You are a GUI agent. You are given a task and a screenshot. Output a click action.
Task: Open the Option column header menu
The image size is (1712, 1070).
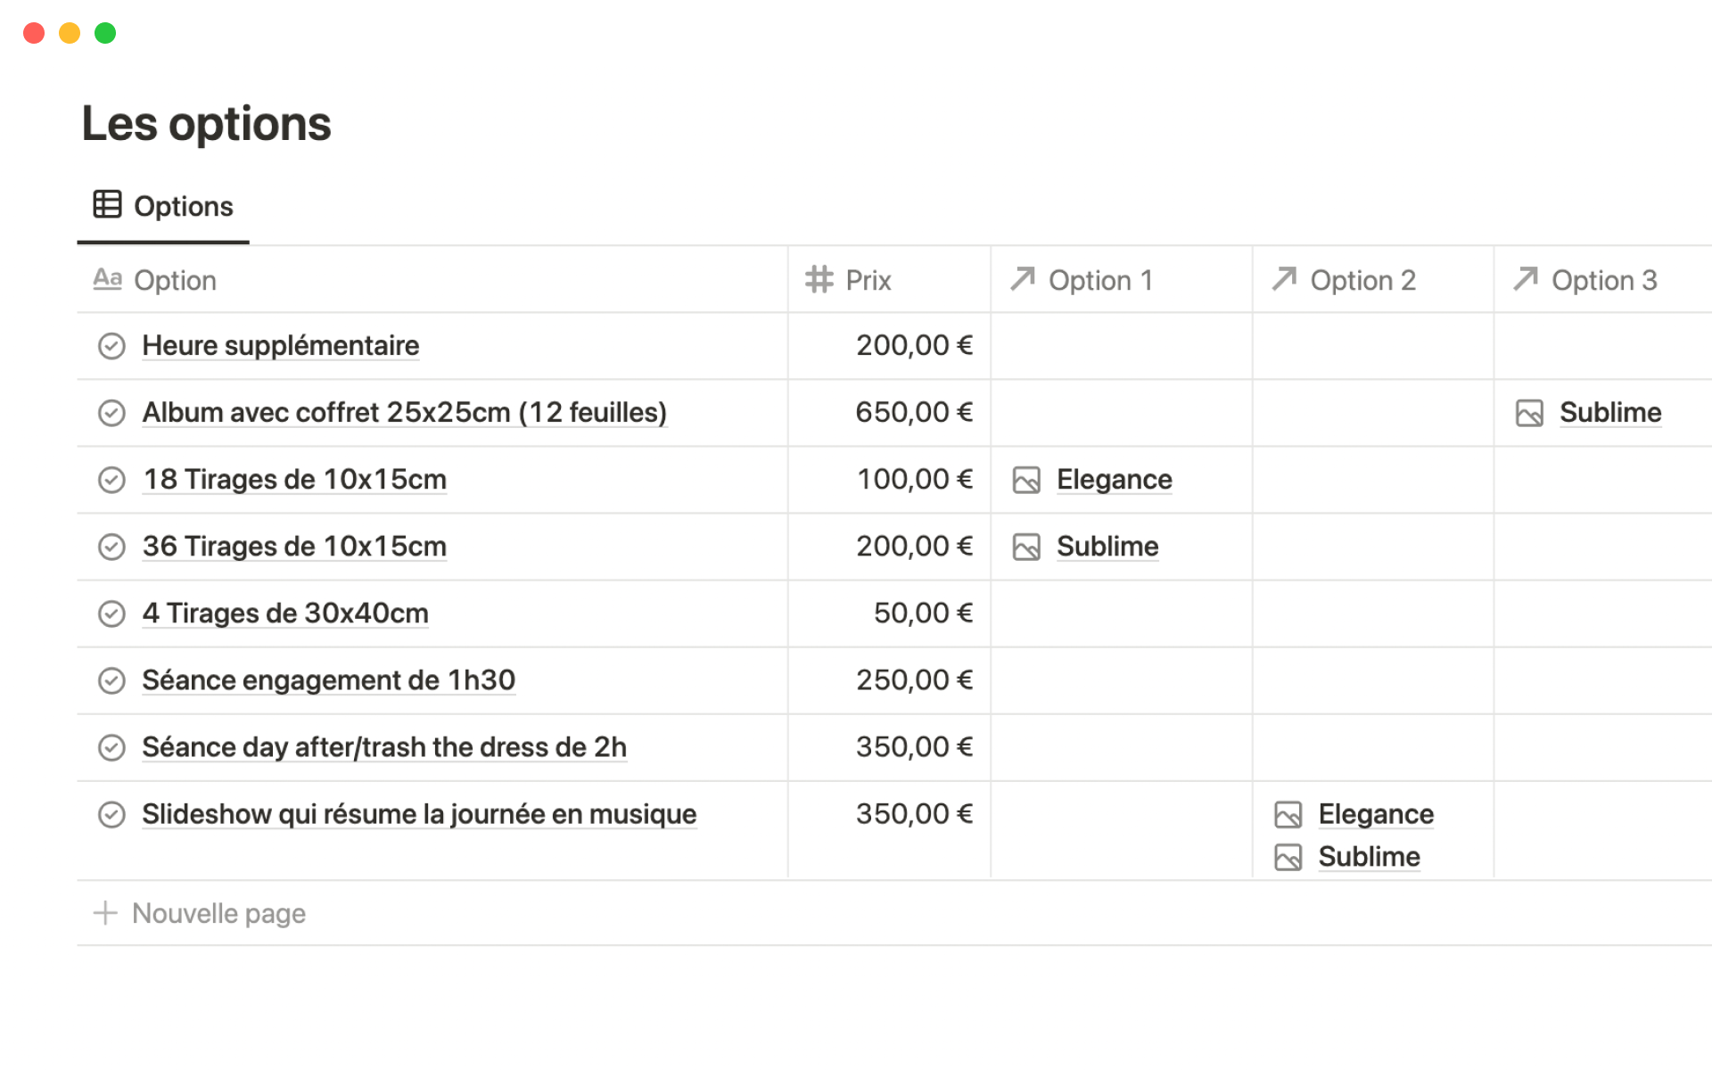pos(175,280)
